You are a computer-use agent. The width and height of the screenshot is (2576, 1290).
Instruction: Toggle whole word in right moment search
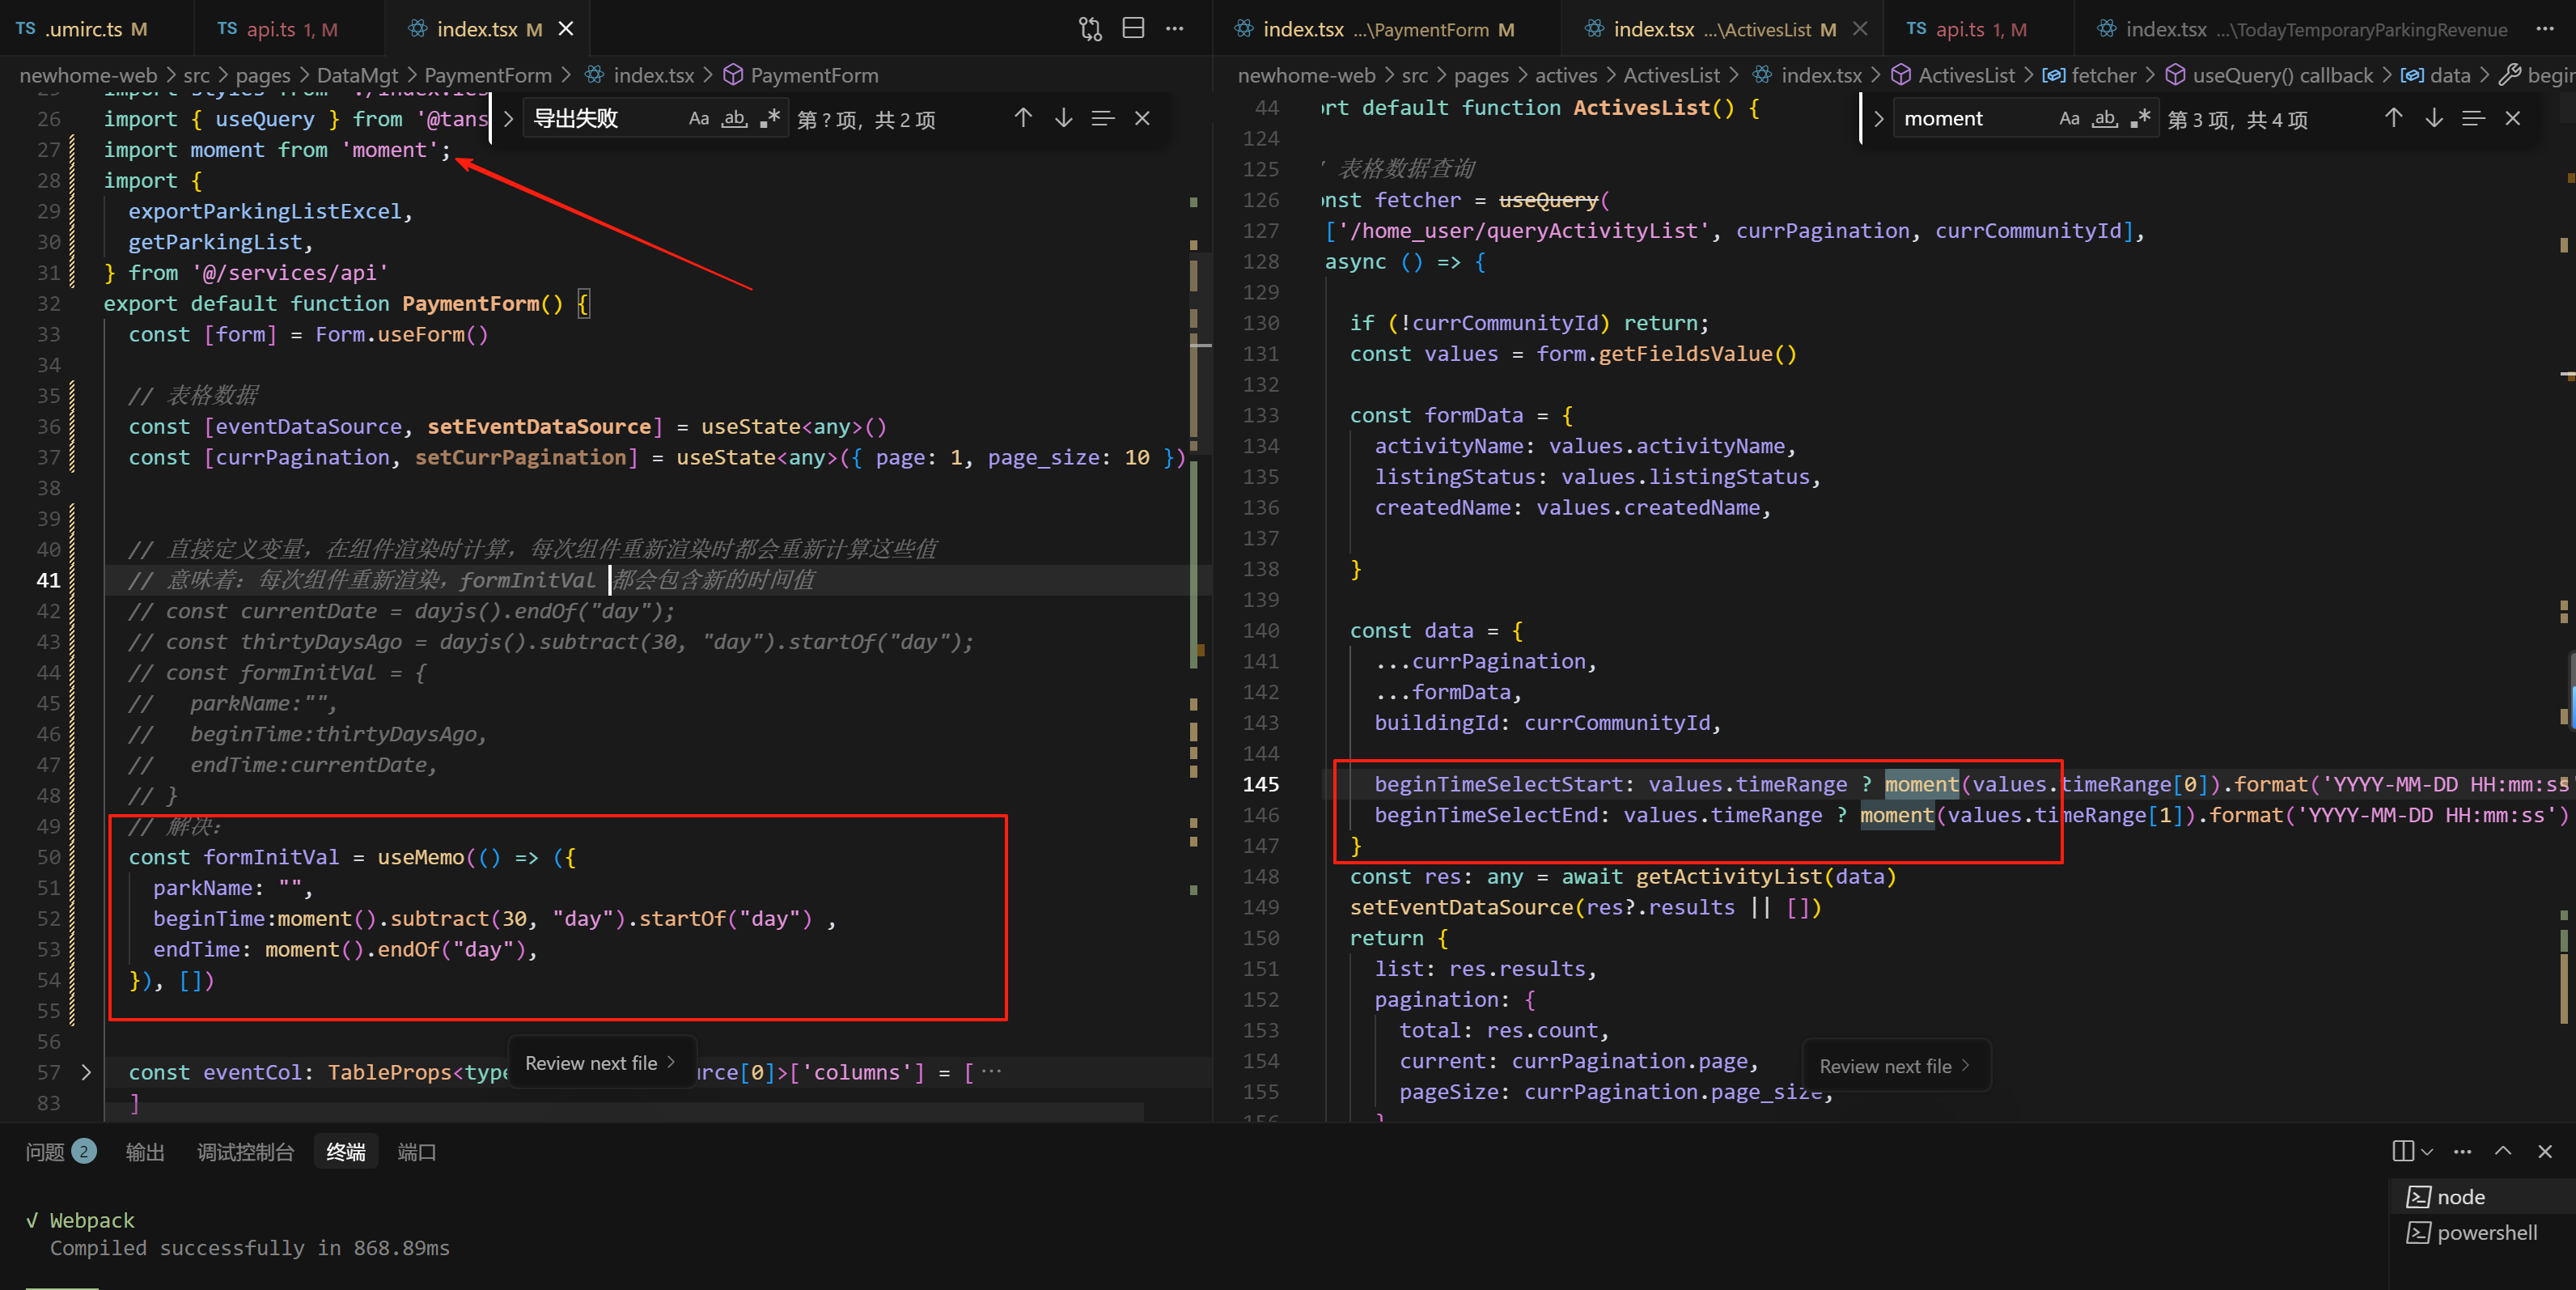pos(2105,118)
